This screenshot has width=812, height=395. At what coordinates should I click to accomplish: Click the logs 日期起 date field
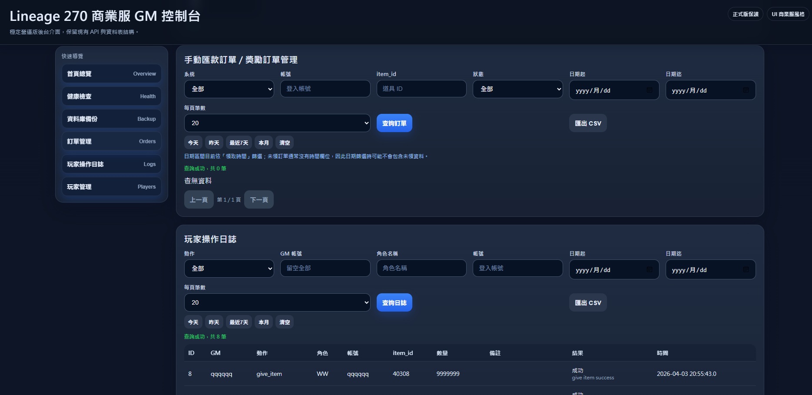click(614, 269)
